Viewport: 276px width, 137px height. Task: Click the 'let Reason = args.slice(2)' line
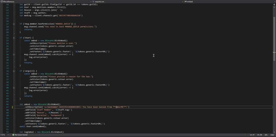click(41, 10)
